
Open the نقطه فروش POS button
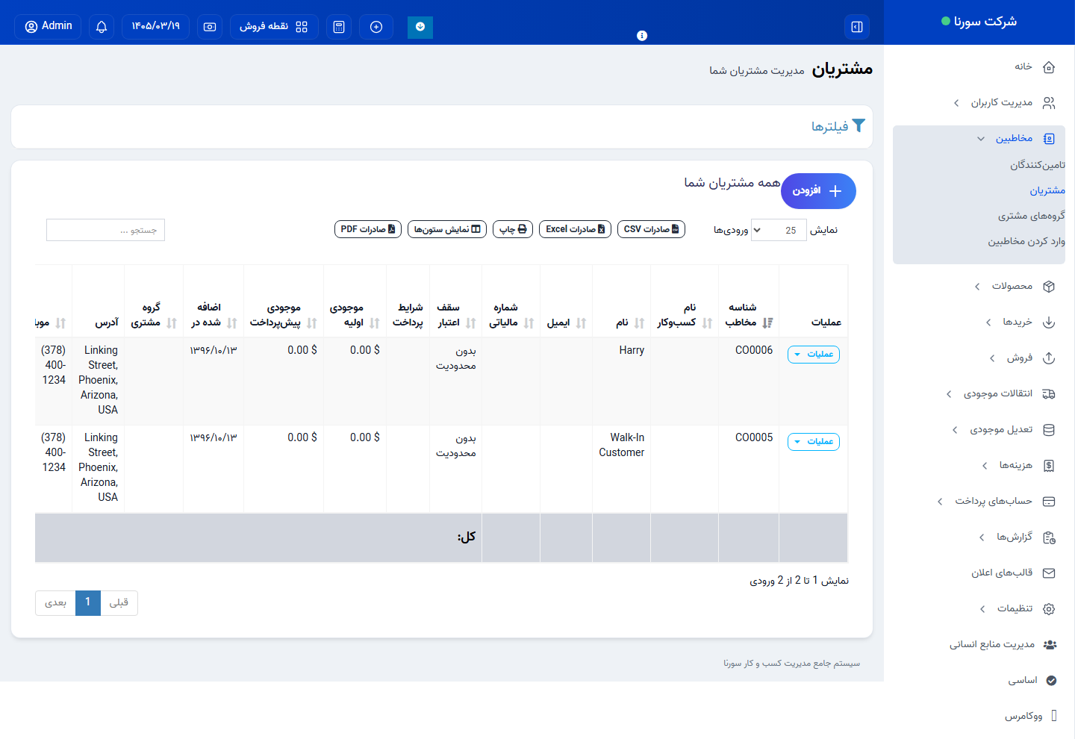pyautogui.click(x=274, y=27)
